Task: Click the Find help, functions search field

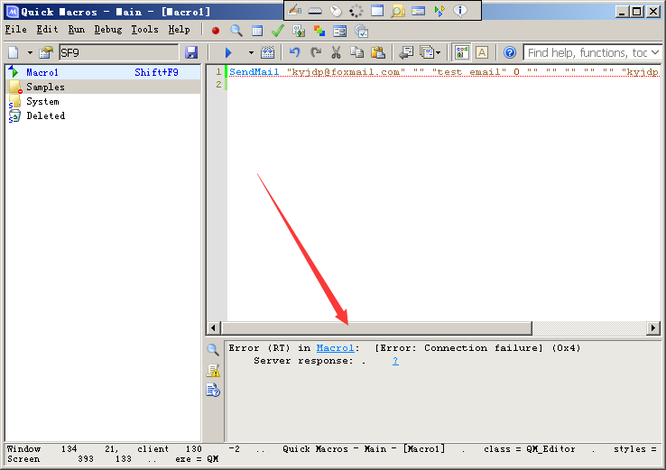Action: (591, 53)
